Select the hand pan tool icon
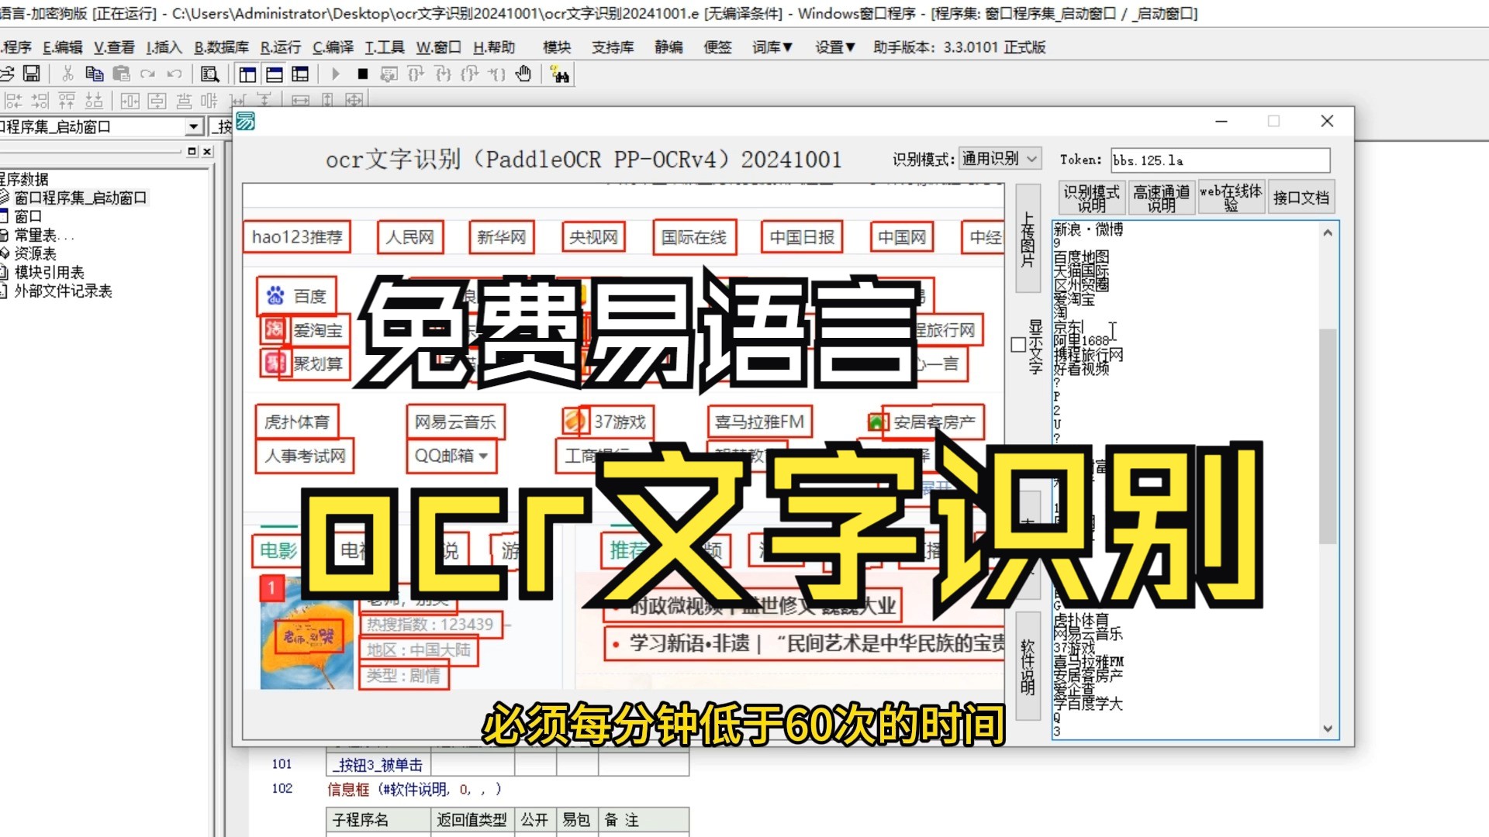1489x837 pixels. point(524,74)
